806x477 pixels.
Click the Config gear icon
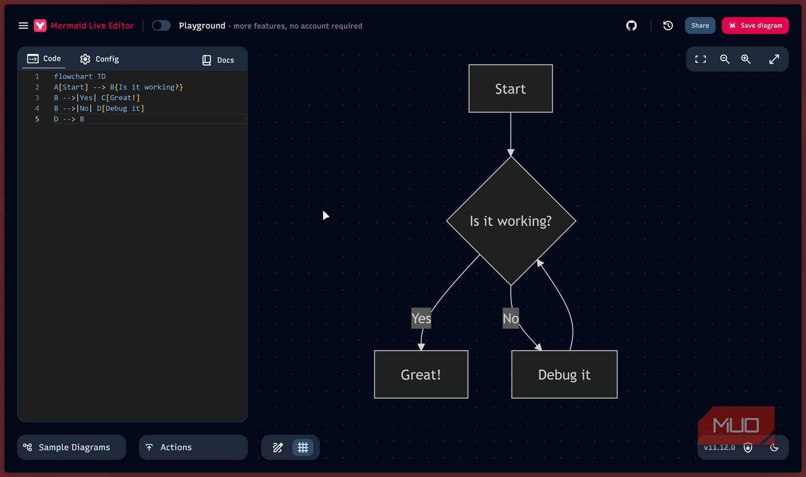(x=85, y=59)
